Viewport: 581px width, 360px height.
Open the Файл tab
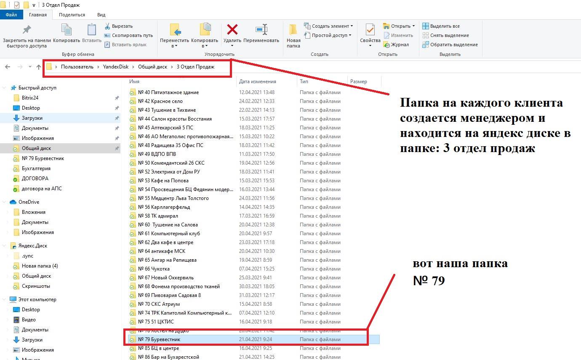[x=11, y=15]
